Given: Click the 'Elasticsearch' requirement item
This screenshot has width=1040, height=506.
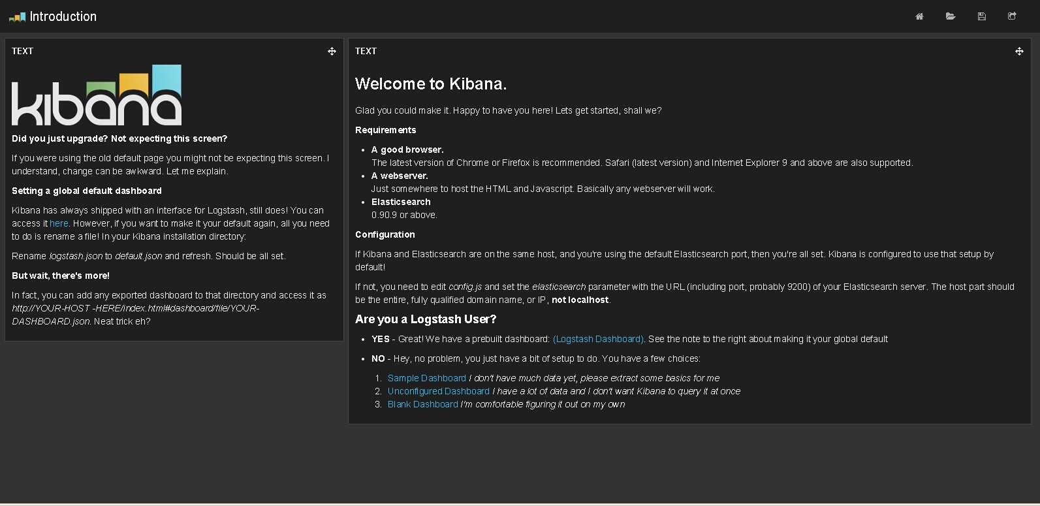Looking at the screenshot, I should coord(401,202).
